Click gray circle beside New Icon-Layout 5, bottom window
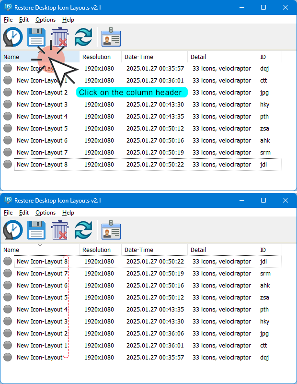Image resolution: width=297 pixels, height=384 pixels. 8,298
